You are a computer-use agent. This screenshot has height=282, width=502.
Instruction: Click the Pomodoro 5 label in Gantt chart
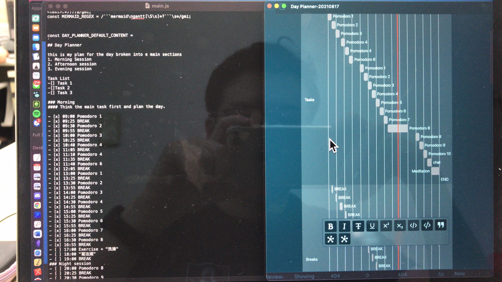click(x=391, y=102)
